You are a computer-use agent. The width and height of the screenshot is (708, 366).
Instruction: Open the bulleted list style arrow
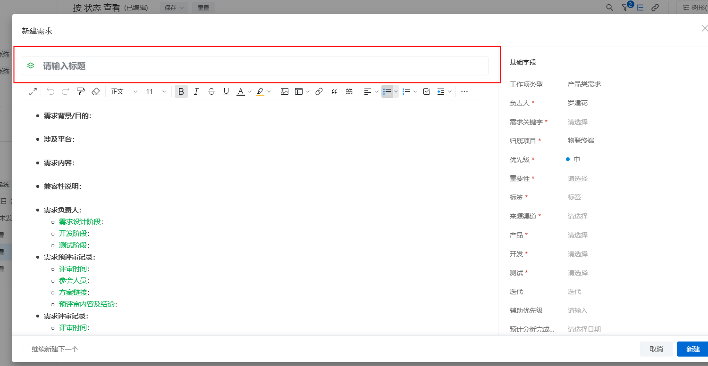396,91
